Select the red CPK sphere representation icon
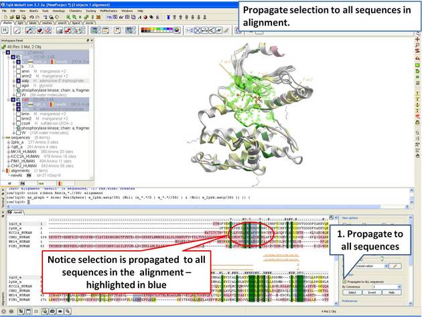Viewport: 422px width, 317px height. pyautogui.click(x=40, y=30)
